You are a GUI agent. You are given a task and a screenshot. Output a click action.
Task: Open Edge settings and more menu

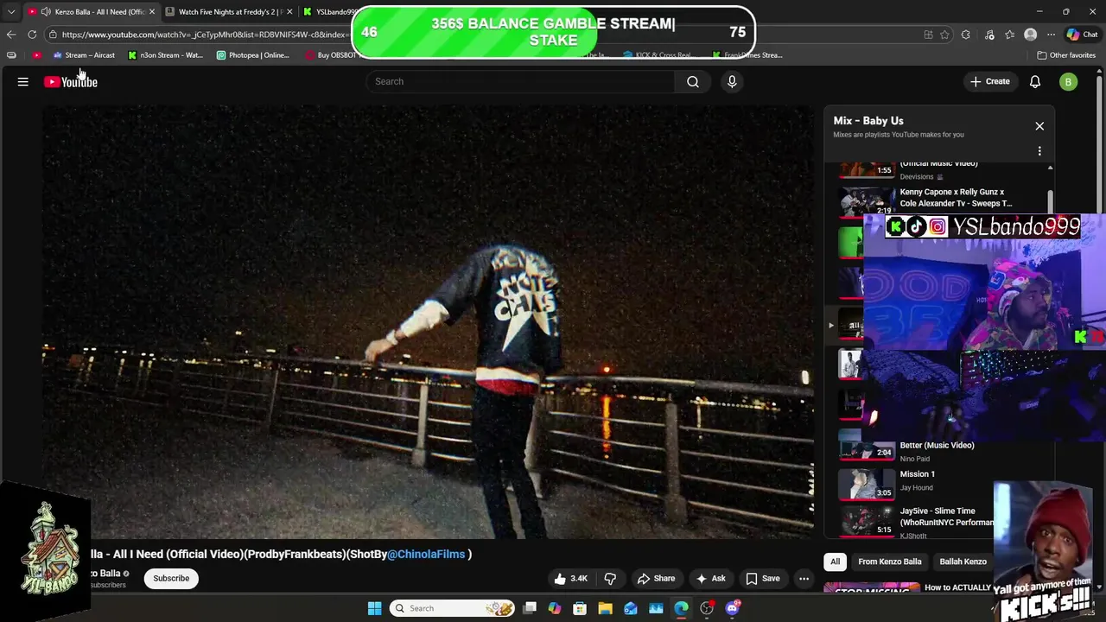point(1051,35)
